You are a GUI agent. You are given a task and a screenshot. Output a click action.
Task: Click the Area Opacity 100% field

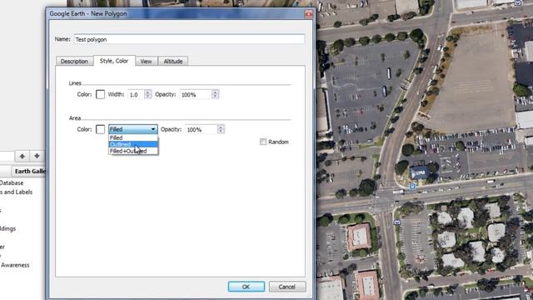[x=202, y=130]
